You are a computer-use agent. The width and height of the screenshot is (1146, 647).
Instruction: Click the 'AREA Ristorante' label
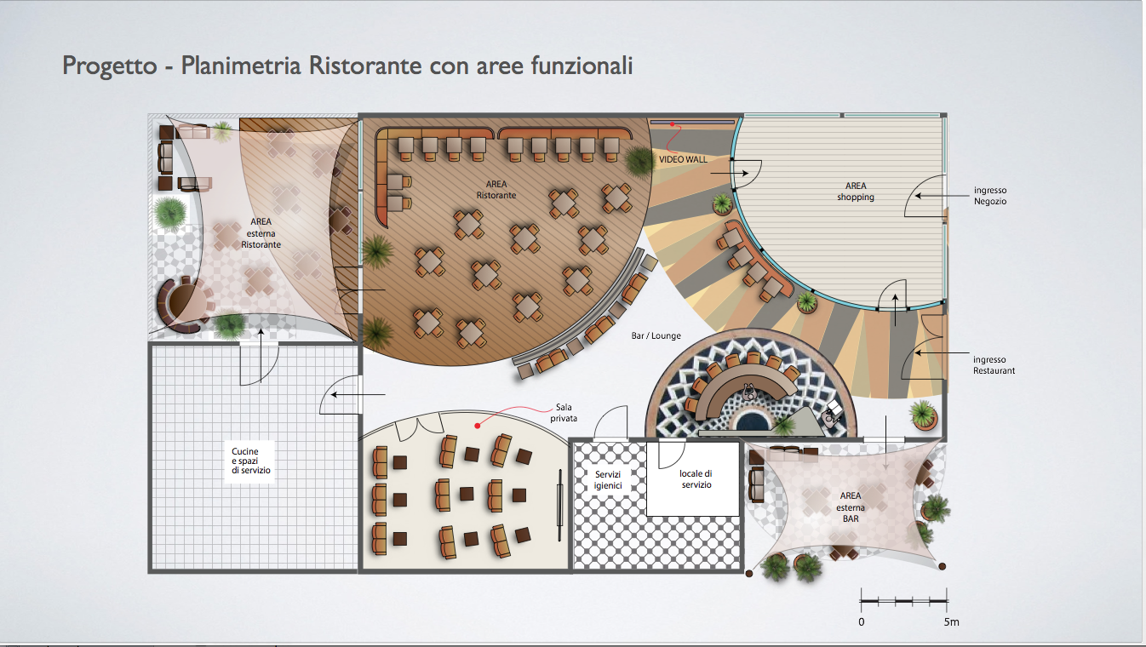point(496,189)
